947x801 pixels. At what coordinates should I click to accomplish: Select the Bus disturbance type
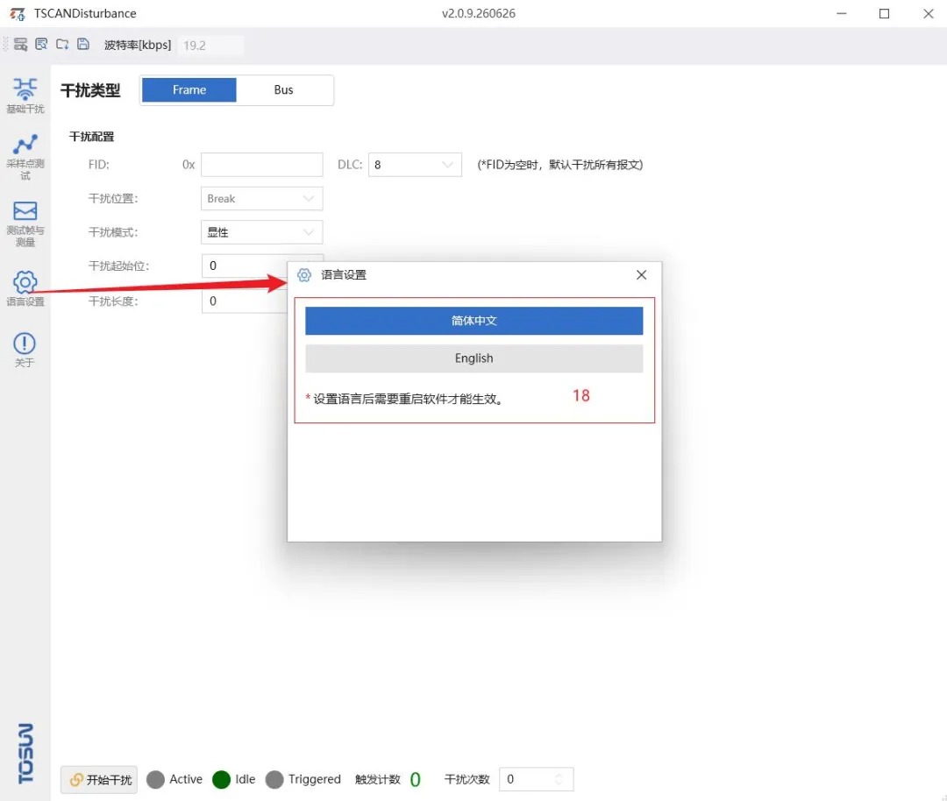coord(283,90)
